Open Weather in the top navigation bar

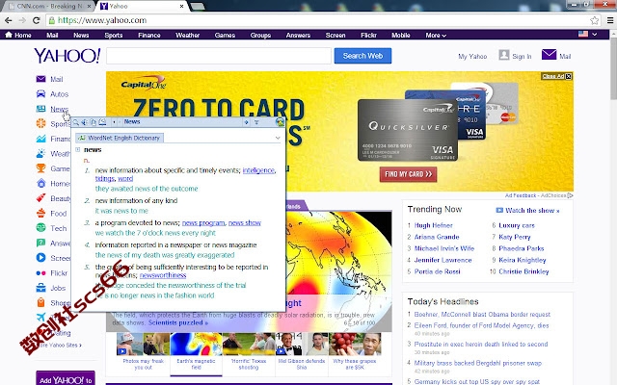[x=188, y=36]
